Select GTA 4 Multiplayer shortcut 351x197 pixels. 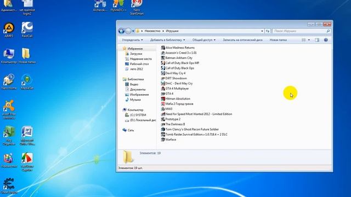pyautogui.click(x=175, y=89)
